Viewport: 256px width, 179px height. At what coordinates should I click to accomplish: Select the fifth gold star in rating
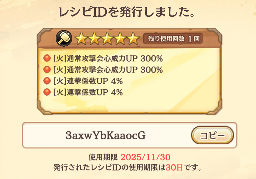(x=133, y=38)
